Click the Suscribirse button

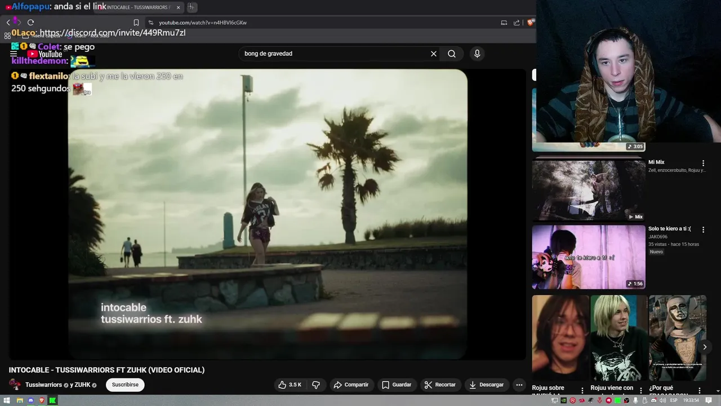pyautogui.click(x=125, y=385)
